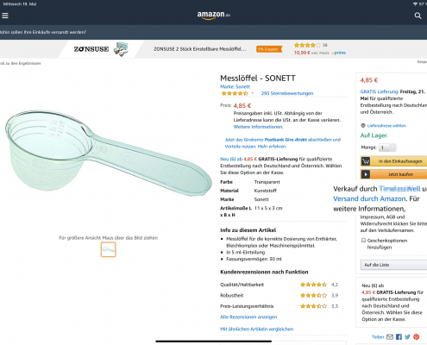Click In den Einkaufswagen button

click(393, 161)
